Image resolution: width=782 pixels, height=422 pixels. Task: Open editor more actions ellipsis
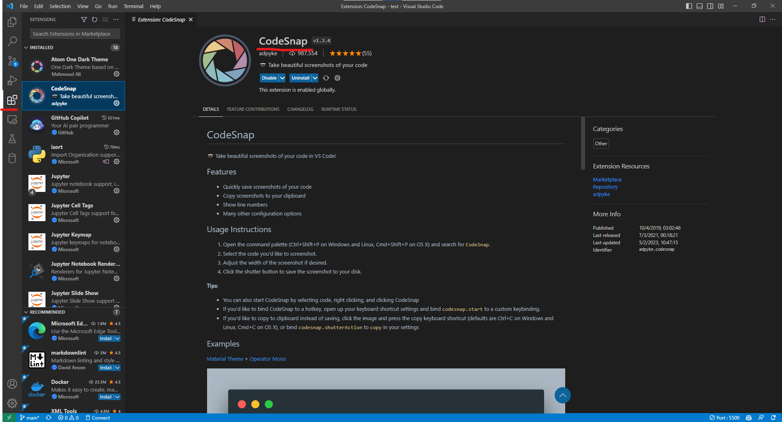click(773, 19)
